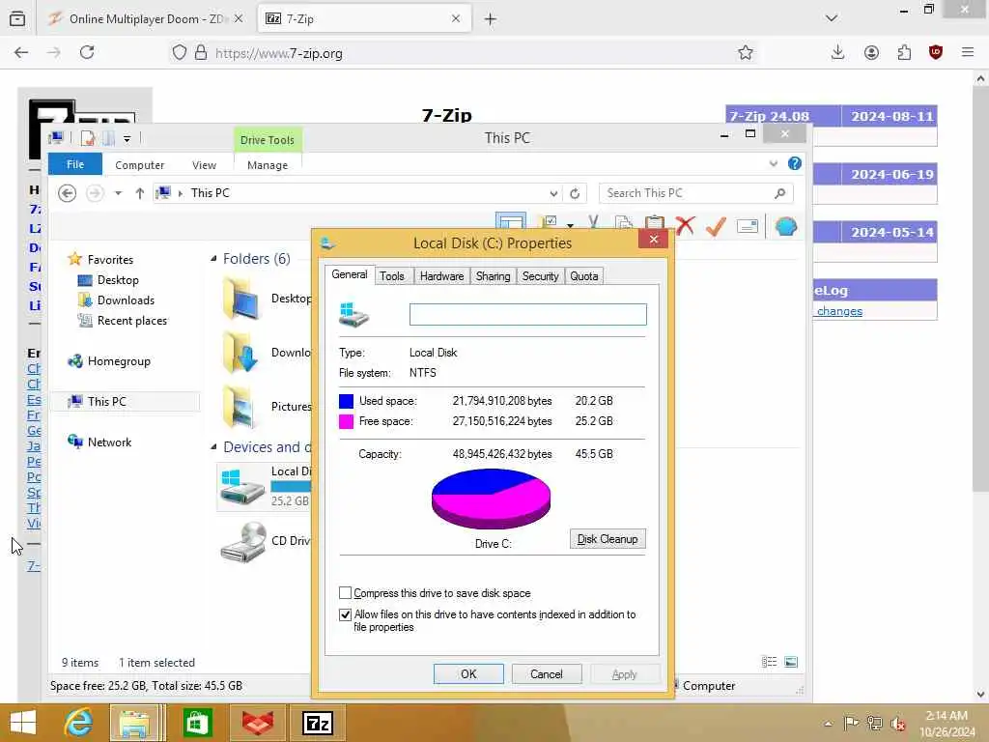Image resolution: width=989 pixels, height=742 pixels.
Task: Reload the 7-zip.org page in Firefox
Action: click(x=87, y=52)
